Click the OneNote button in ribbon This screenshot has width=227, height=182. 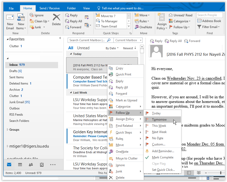(143, 27)
